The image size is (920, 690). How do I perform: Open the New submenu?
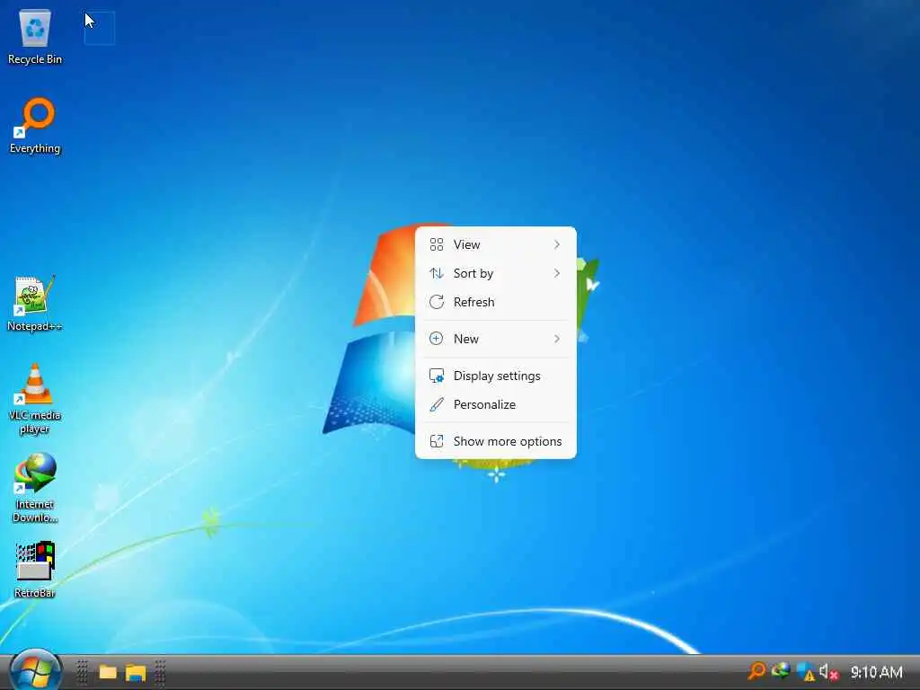pyautogui.click(x=496, y=339)
